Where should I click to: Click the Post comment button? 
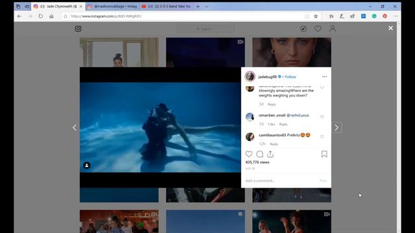323,181
